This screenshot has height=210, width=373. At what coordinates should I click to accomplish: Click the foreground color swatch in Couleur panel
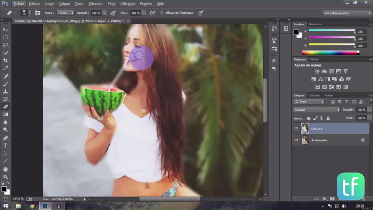coord(296,32)
